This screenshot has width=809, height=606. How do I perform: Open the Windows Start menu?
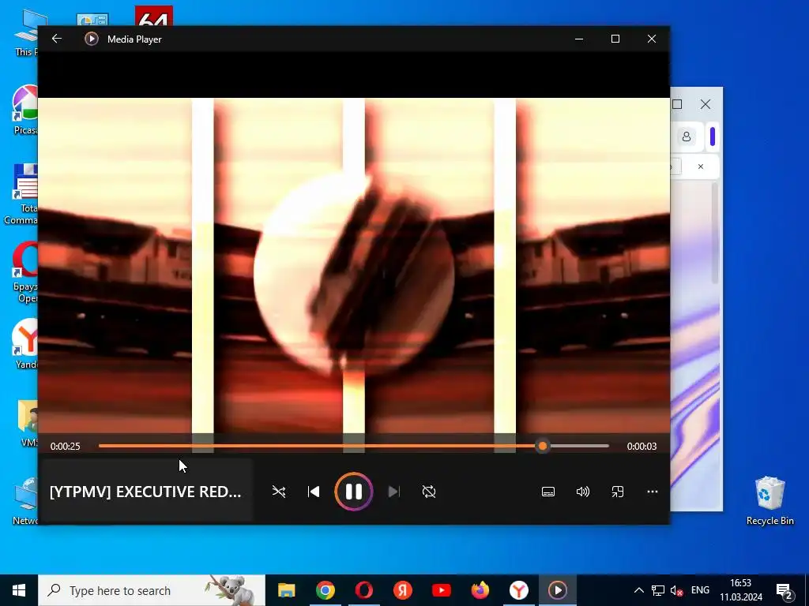pos(19,590)
